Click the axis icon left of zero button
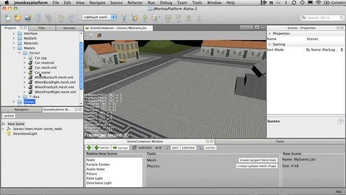346x195 pixels. click(x=168, y=147)
